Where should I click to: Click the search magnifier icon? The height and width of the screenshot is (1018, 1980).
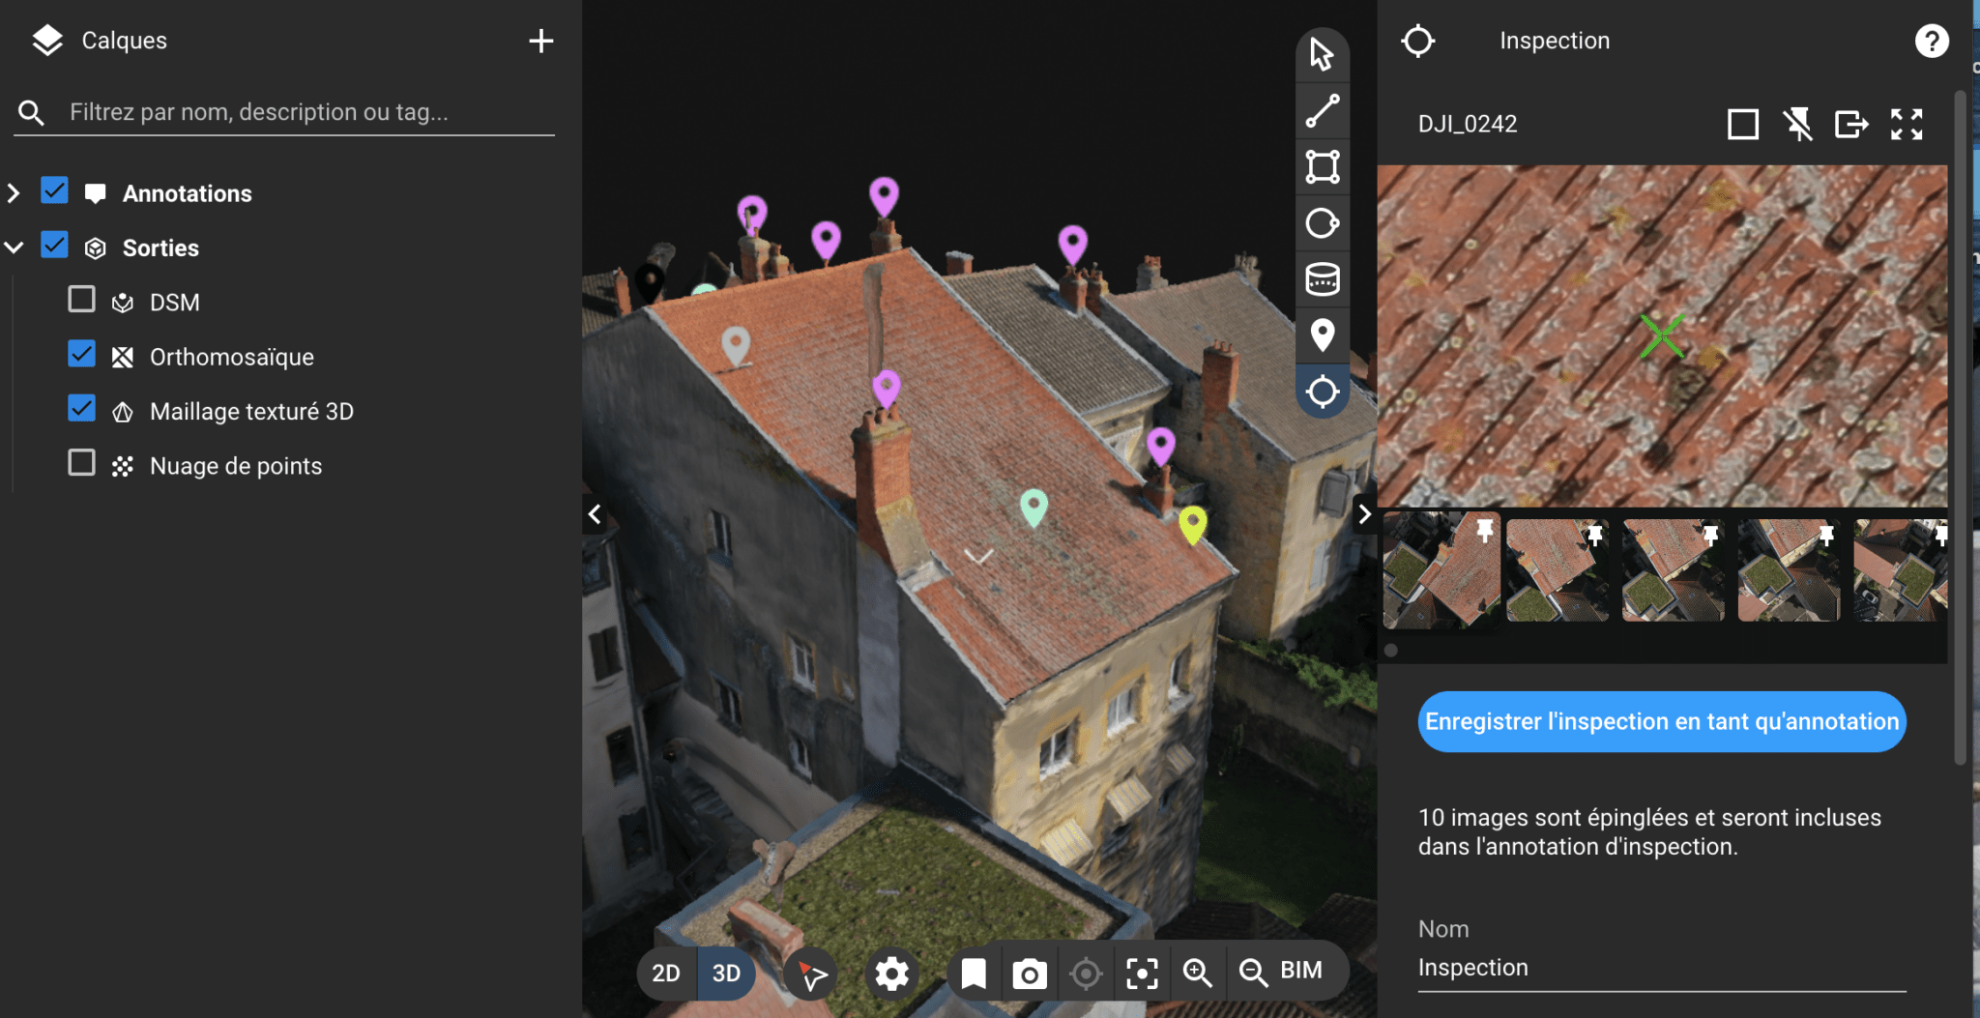[x=31, y=112]
